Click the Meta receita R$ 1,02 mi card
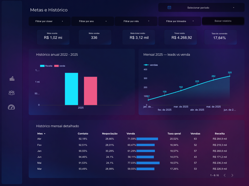249x186 pixels. click(53, 37)
